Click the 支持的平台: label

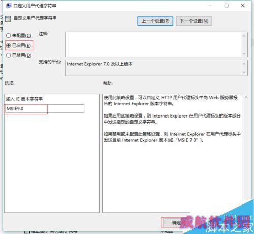pyautogui.click(x=50, y=62)
